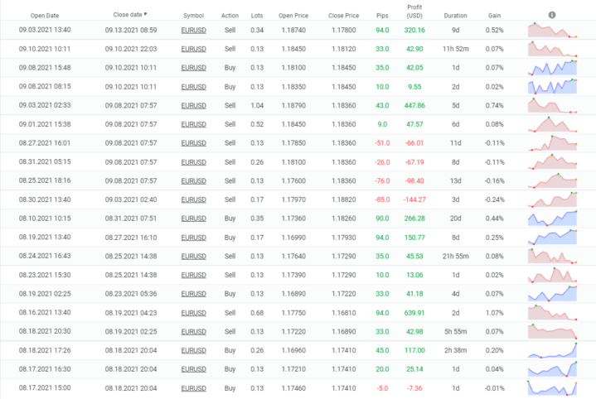Open EURUSD link for 08.17.2021 15:00 trade
The image size is (596, 399).
[193, 387]
